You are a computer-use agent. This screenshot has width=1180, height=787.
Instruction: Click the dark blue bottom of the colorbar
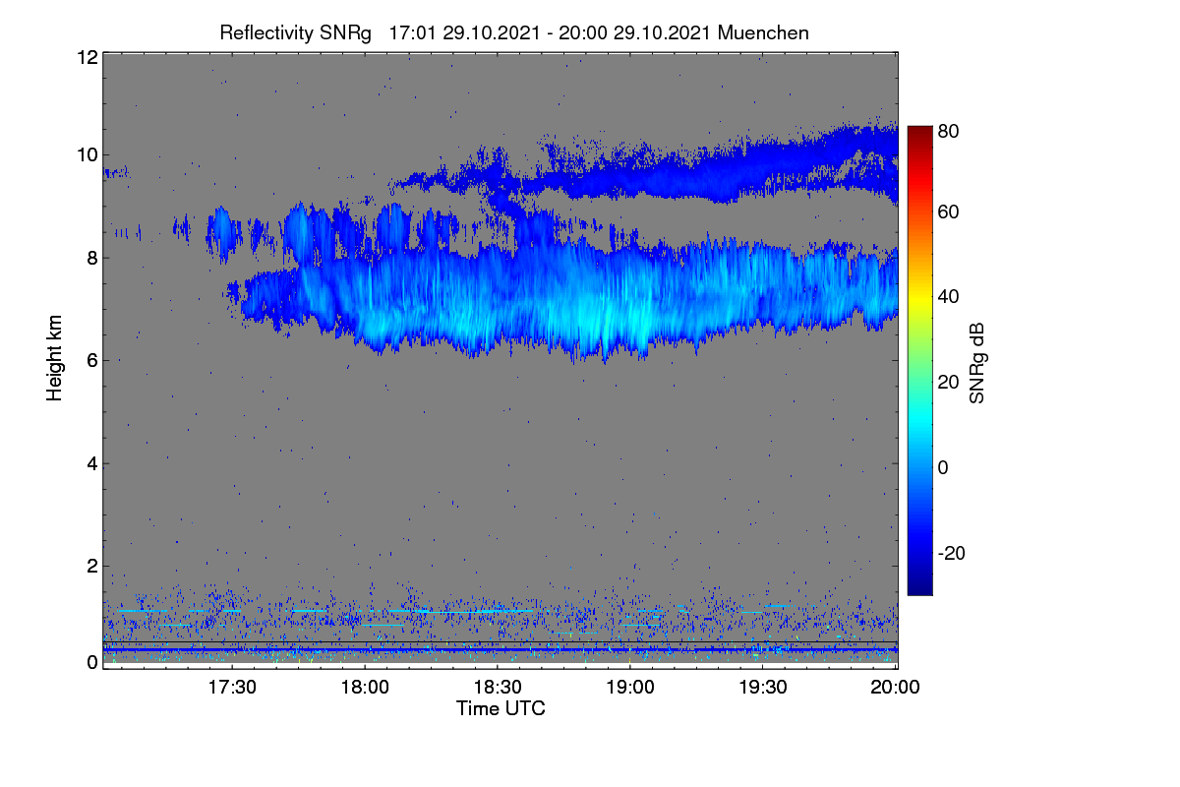pos(919,586)
